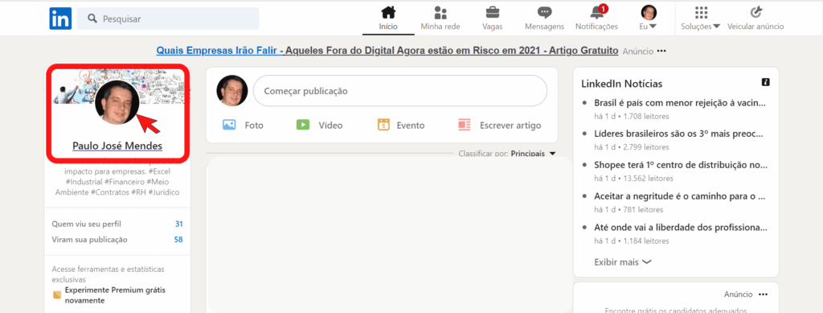Open news Aceitar a negritude é o caminho

[x=681, y=196]
